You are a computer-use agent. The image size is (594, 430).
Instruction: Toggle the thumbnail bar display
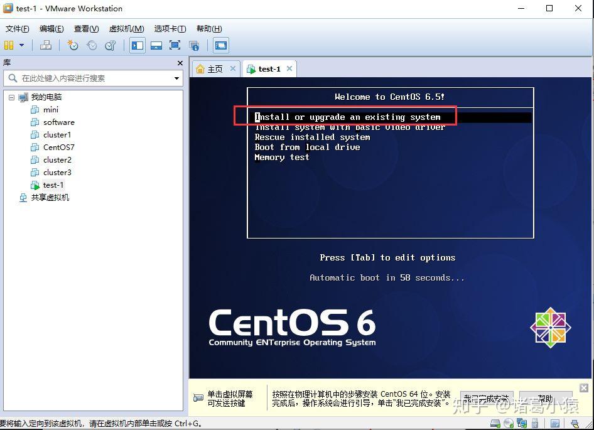pos(155,45)
